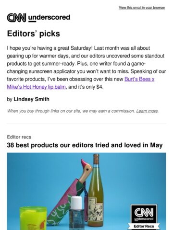The height and width of the screenshot is (230, 173).
Task: Click the author name Lindsey Smith
Action: click(x=31, y=99)
